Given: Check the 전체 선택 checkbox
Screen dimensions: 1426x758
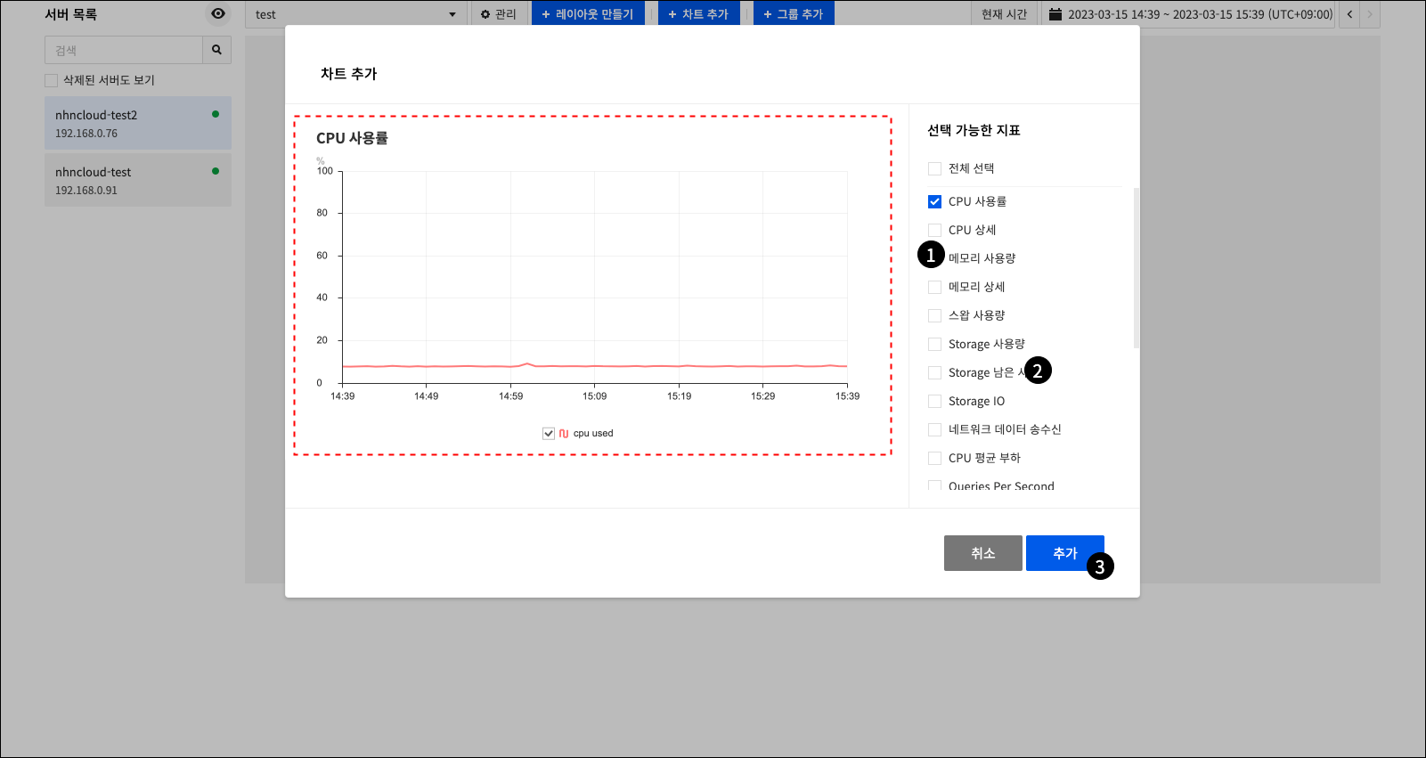Looking at the screenshot, I should pyautogui.click(x=934, y=169).
